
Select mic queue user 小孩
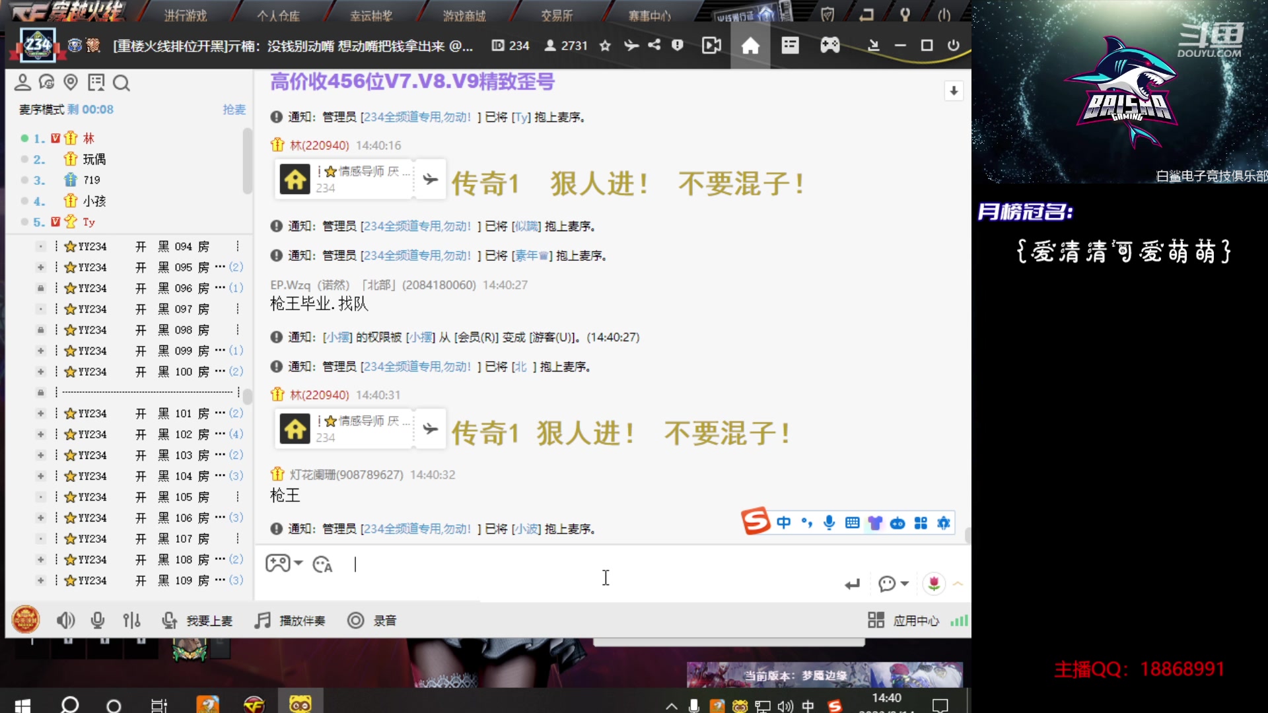coord(94,201)
